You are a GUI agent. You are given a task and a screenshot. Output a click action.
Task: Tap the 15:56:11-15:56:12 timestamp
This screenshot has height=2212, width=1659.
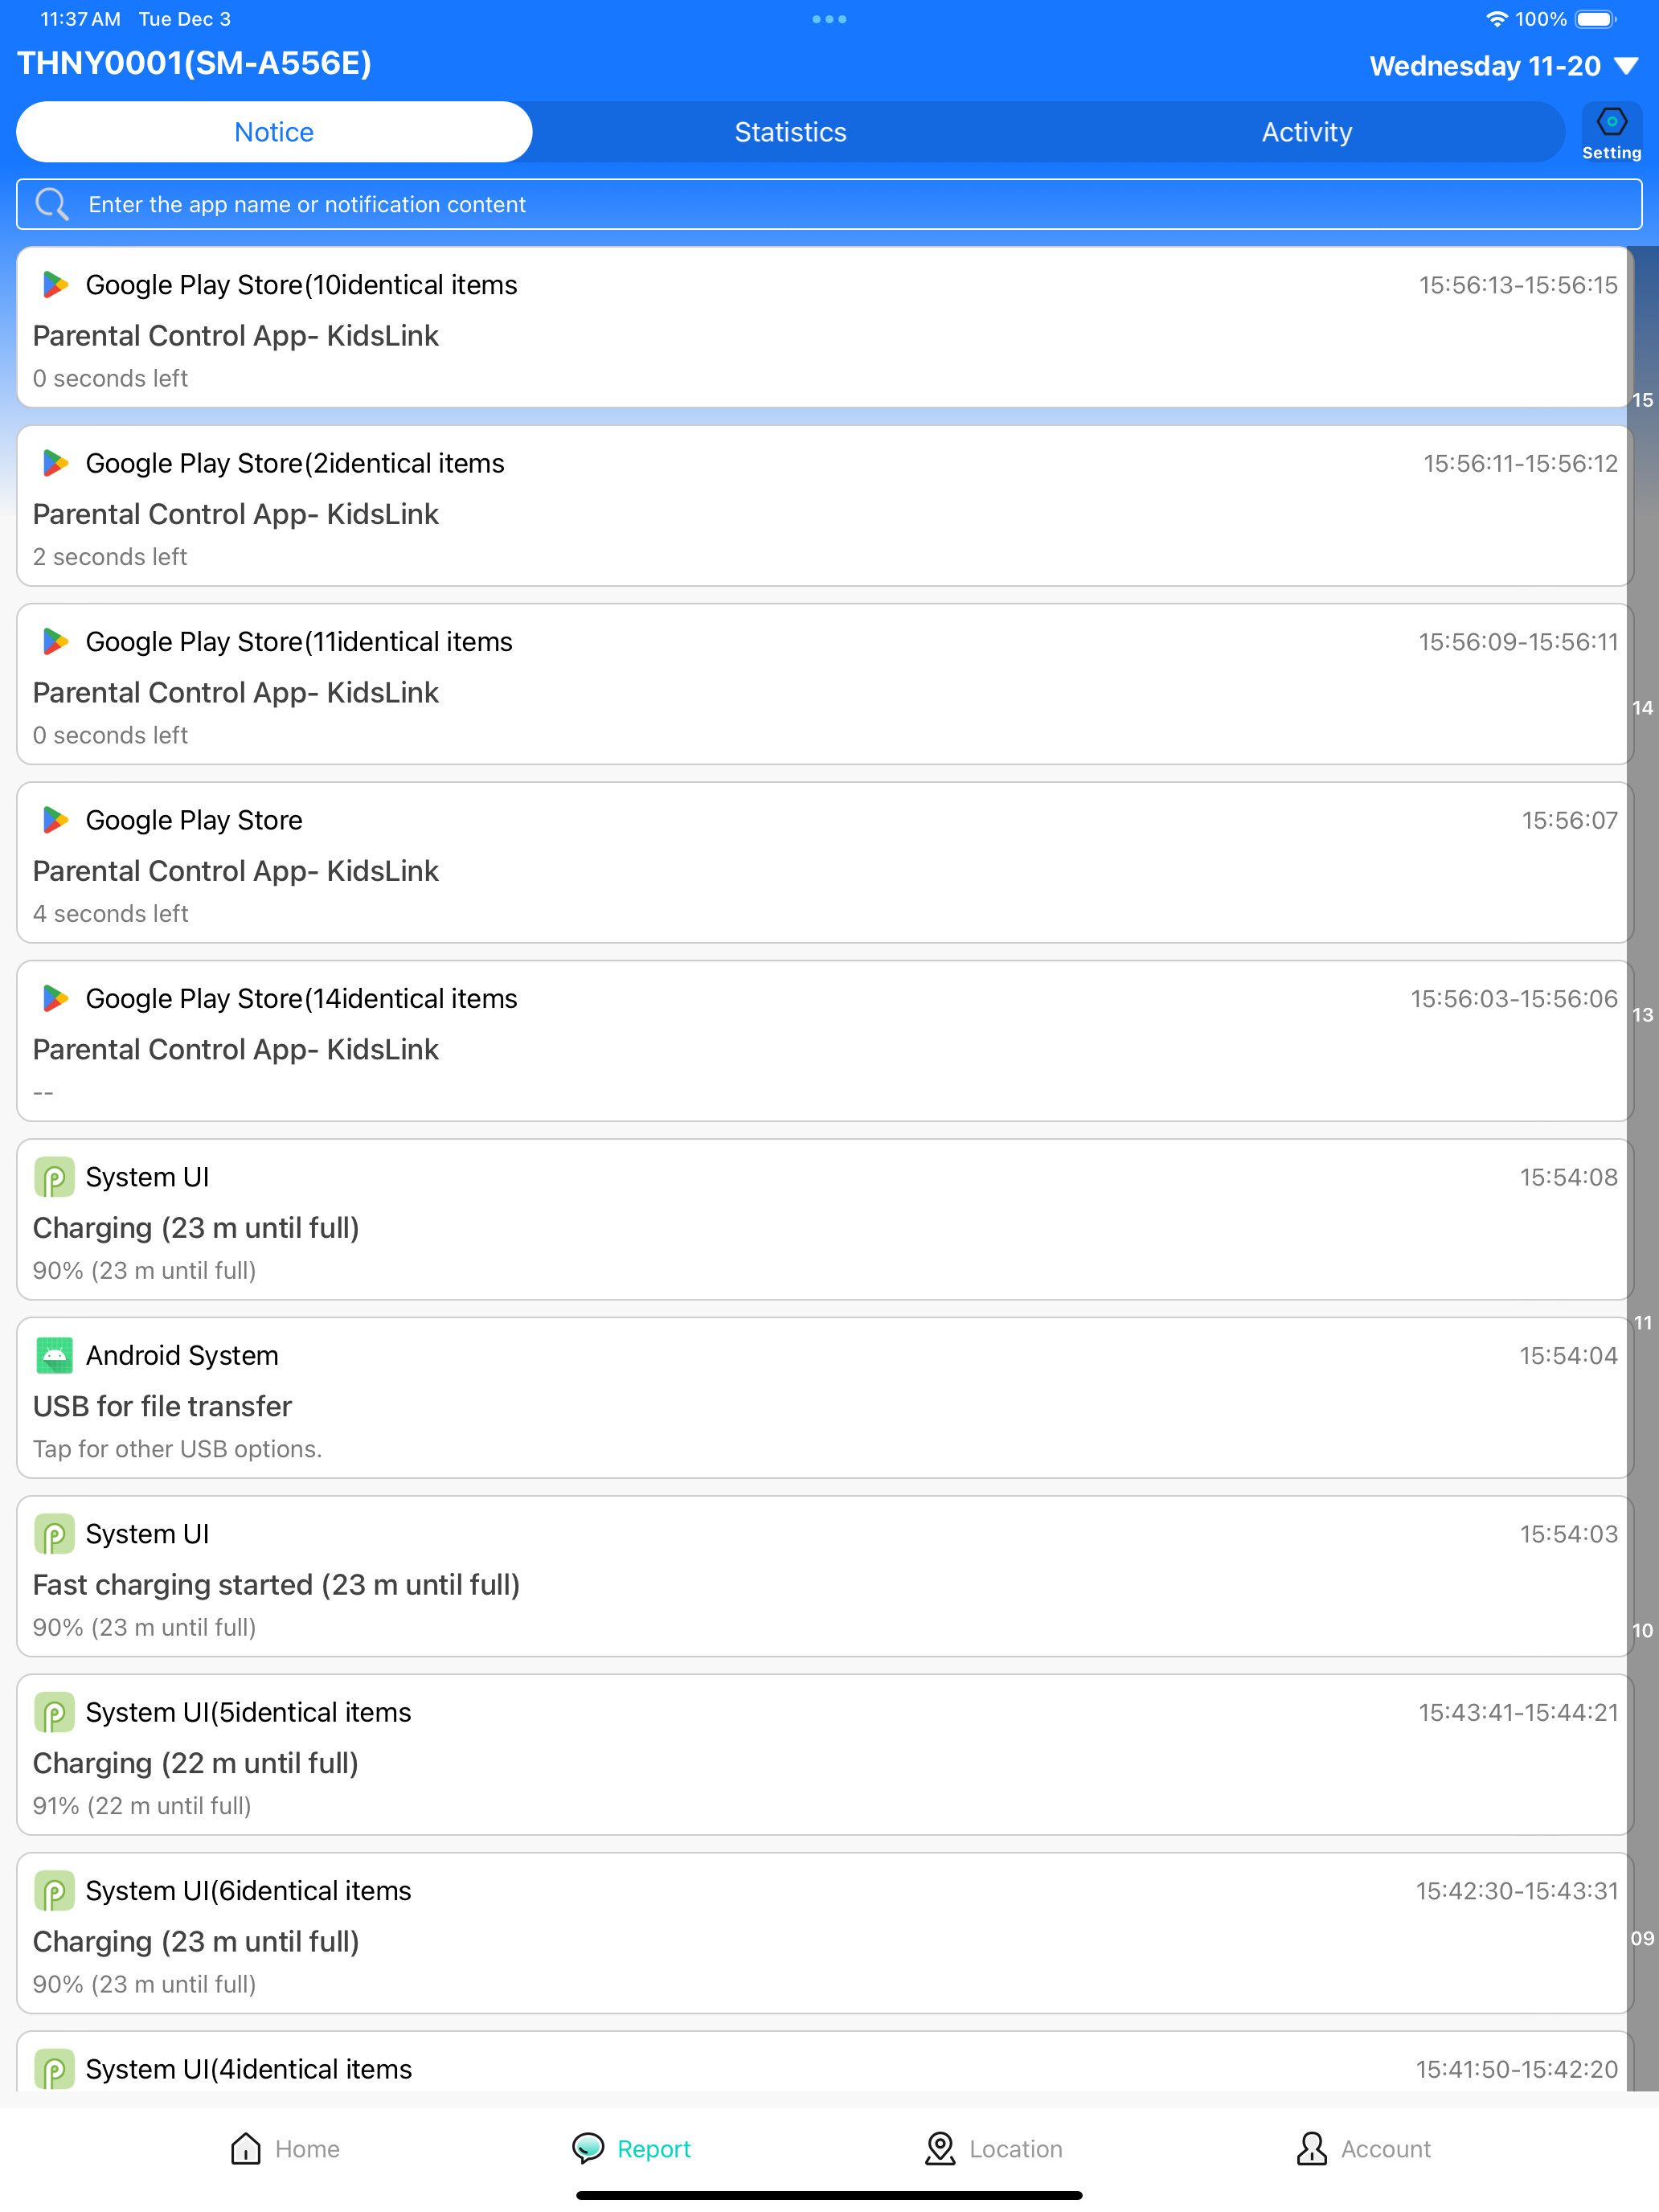[x=1520, y=463]
